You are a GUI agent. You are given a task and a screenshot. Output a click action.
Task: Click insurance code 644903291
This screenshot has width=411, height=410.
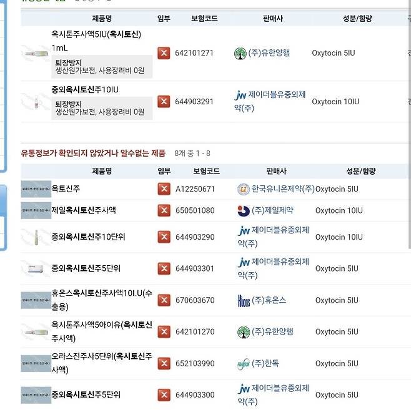click(x=194, y=102)
